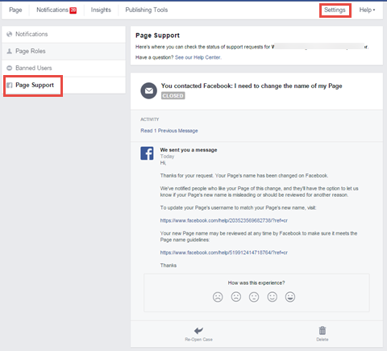Click the Re-Open Case label
The width and height of the screenshot is (387, 351).
(x=198, y=340)
